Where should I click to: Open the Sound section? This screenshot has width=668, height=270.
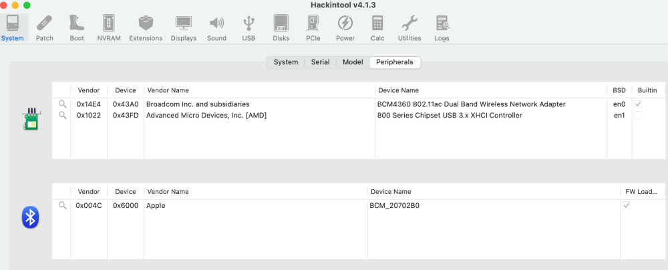(x=216, y=27)
